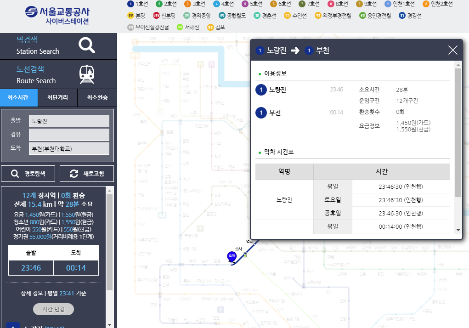The width and height of the screenshot is (469, 328).
Task: Click the route result panel scrollbar down arrow
Action: tap(109, 325)
